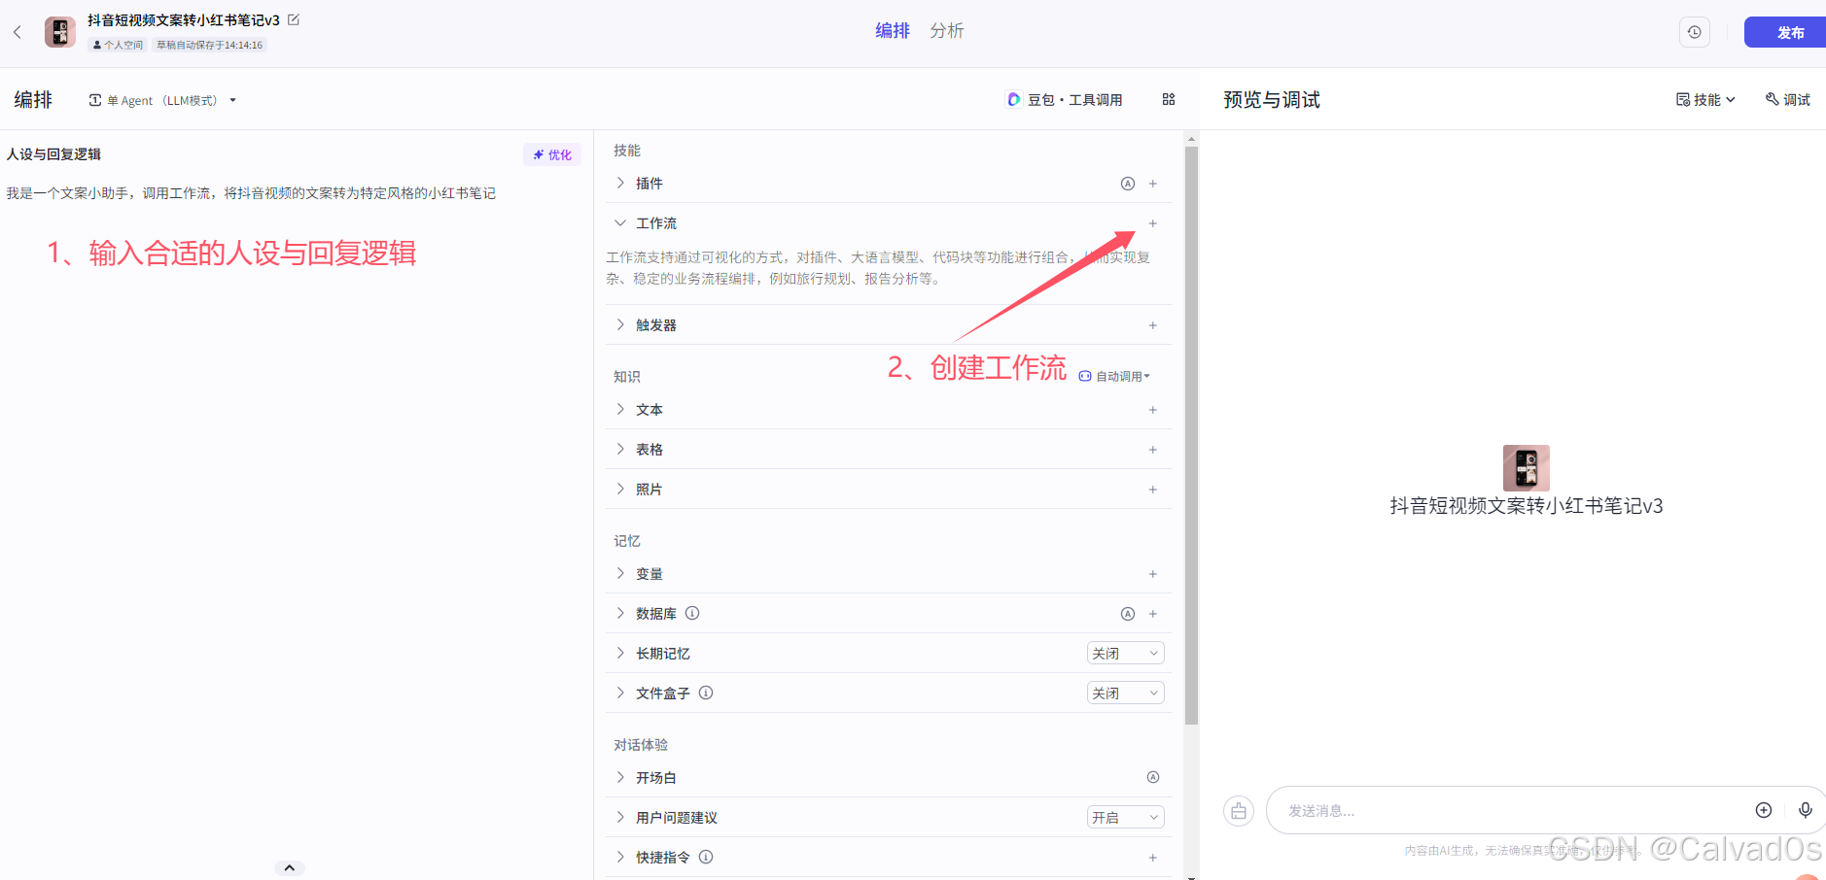Viewport: 1826px width, 880px height.
Task: Click the 优化 prompt optimize button
Action: [x=552, y=154]
